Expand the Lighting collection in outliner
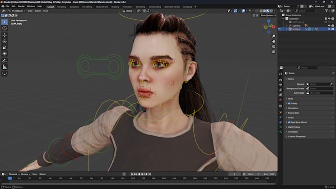 pos(287,26)
